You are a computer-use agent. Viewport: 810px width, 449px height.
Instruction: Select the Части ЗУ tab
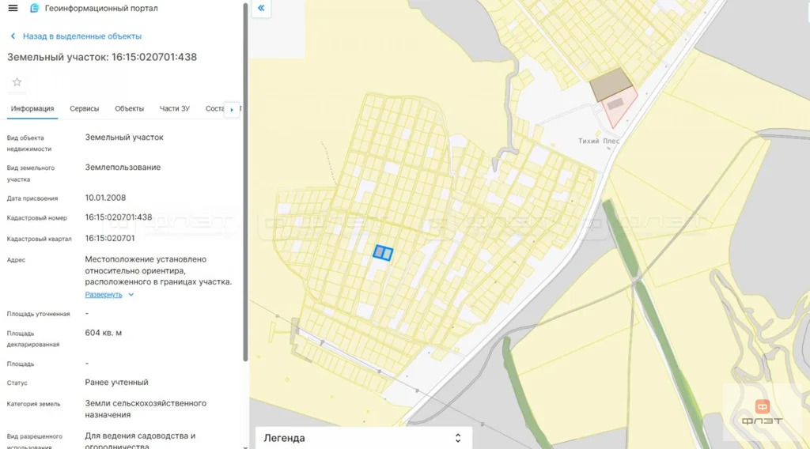click(174, 109)
